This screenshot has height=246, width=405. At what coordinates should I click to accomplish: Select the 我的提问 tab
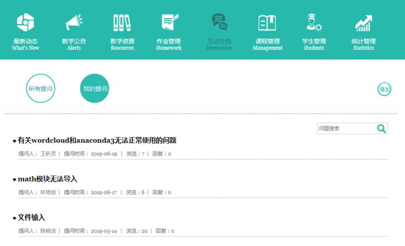tap(95, 88)
